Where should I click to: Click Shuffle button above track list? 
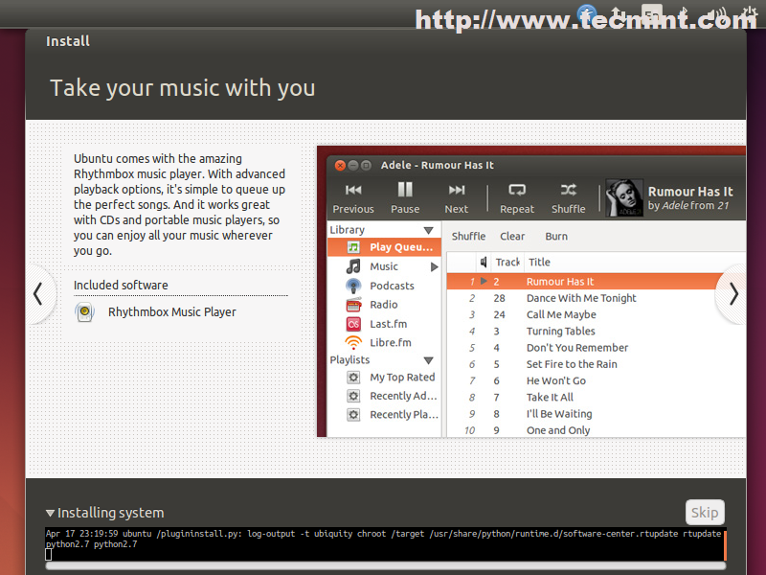tap(468, 236)
